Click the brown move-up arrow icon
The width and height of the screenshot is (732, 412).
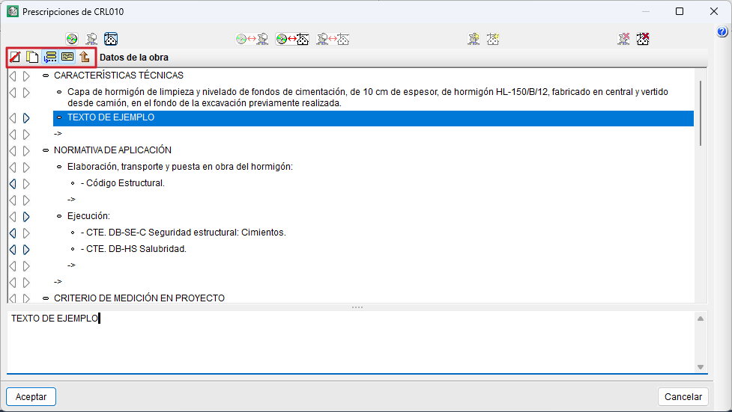pos(85,57)
